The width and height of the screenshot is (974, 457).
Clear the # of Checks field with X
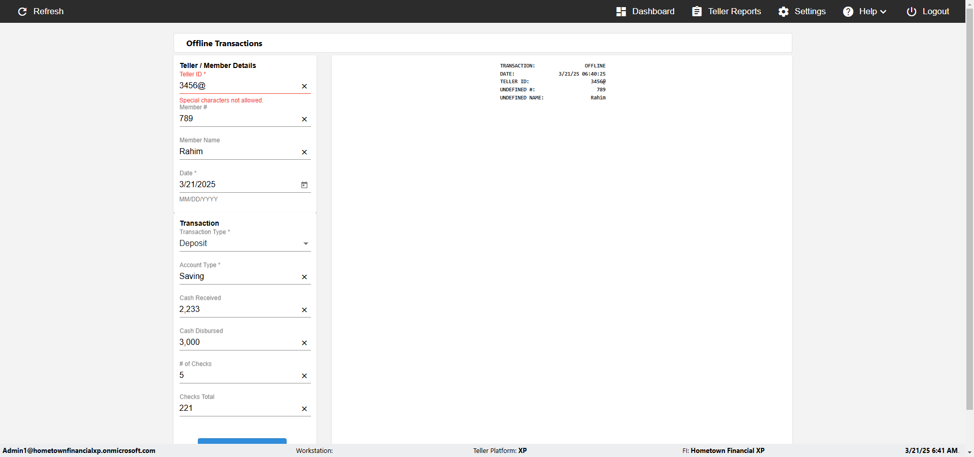point(304,376)
